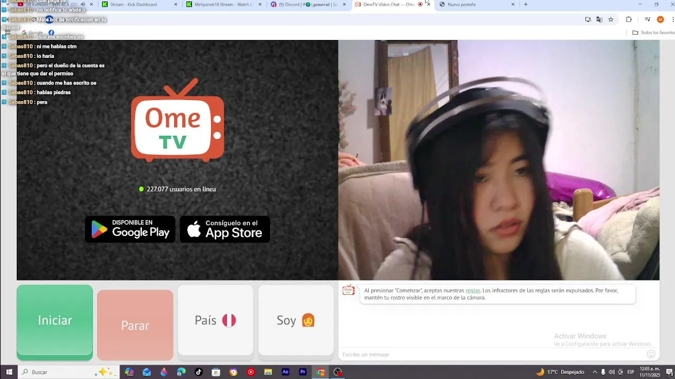
Task: Open Todos los favoritos bookmarks folder
Action: click(x=653, y=33)
